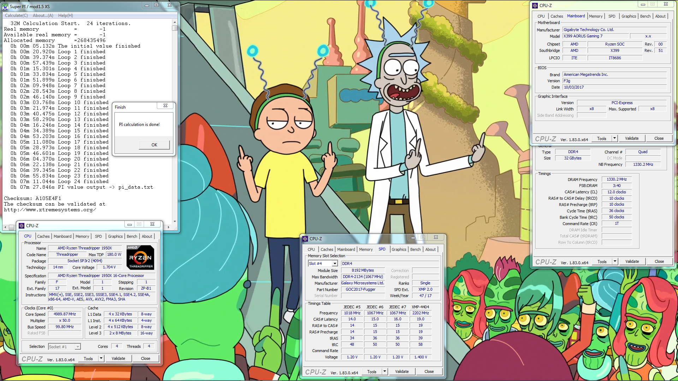Click Close button in the Mainboard CPU-Z window
The width and height of the screenshot is (678, 381).
[x=659, y=138]
